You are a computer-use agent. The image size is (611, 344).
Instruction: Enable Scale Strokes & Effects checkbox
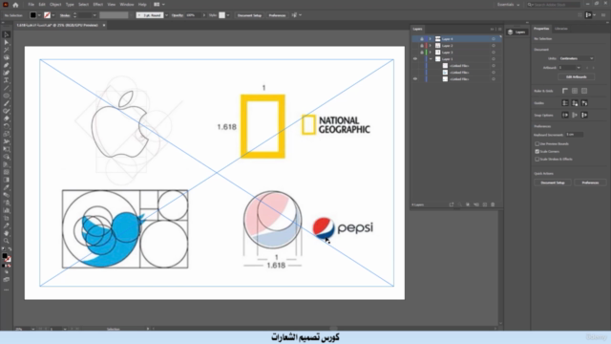pyautogui.click(x=537, y=160)
